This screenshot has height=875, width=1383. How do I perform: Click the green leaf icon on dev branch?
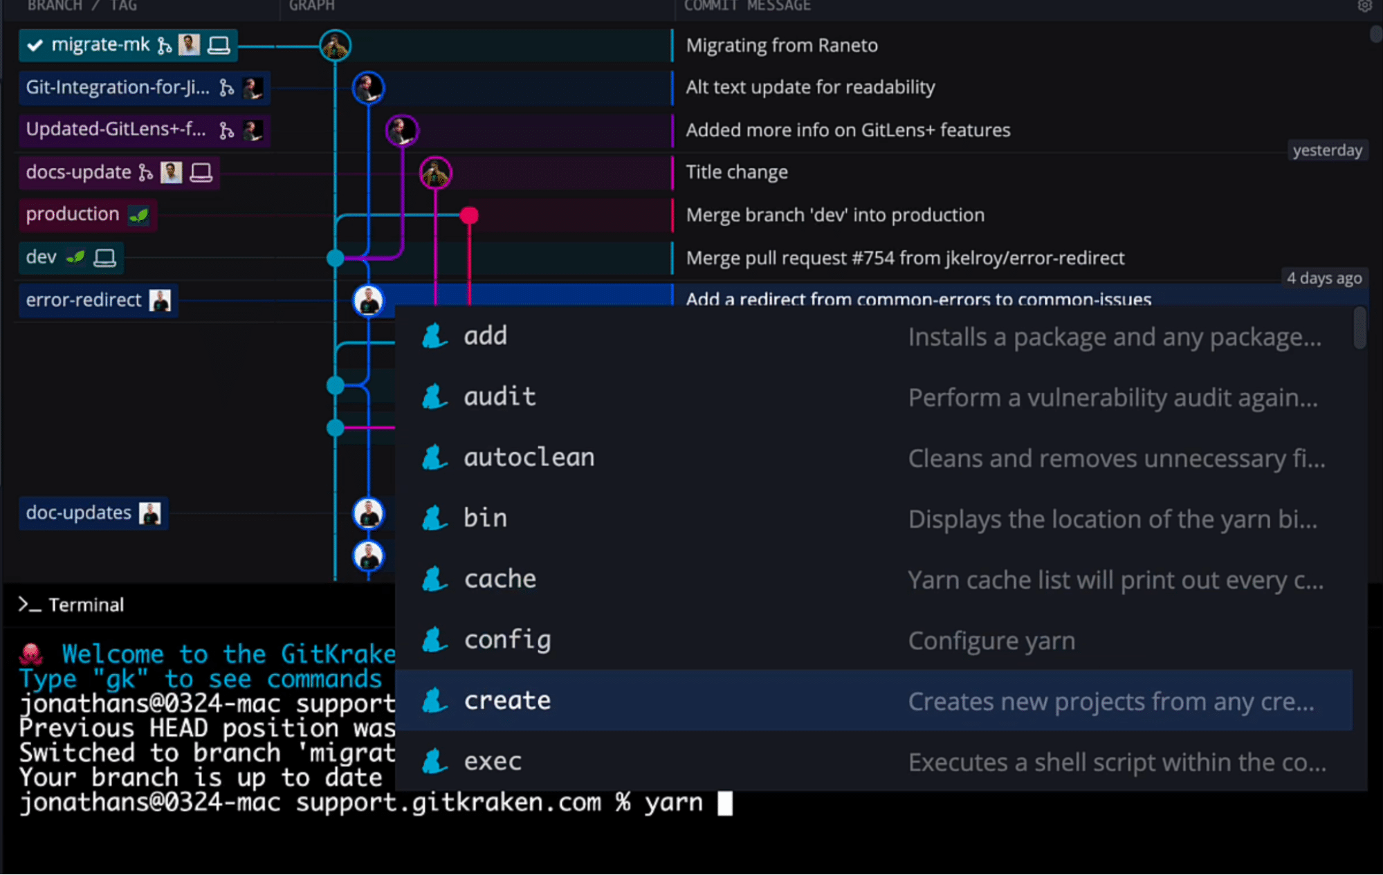[75, 258]
